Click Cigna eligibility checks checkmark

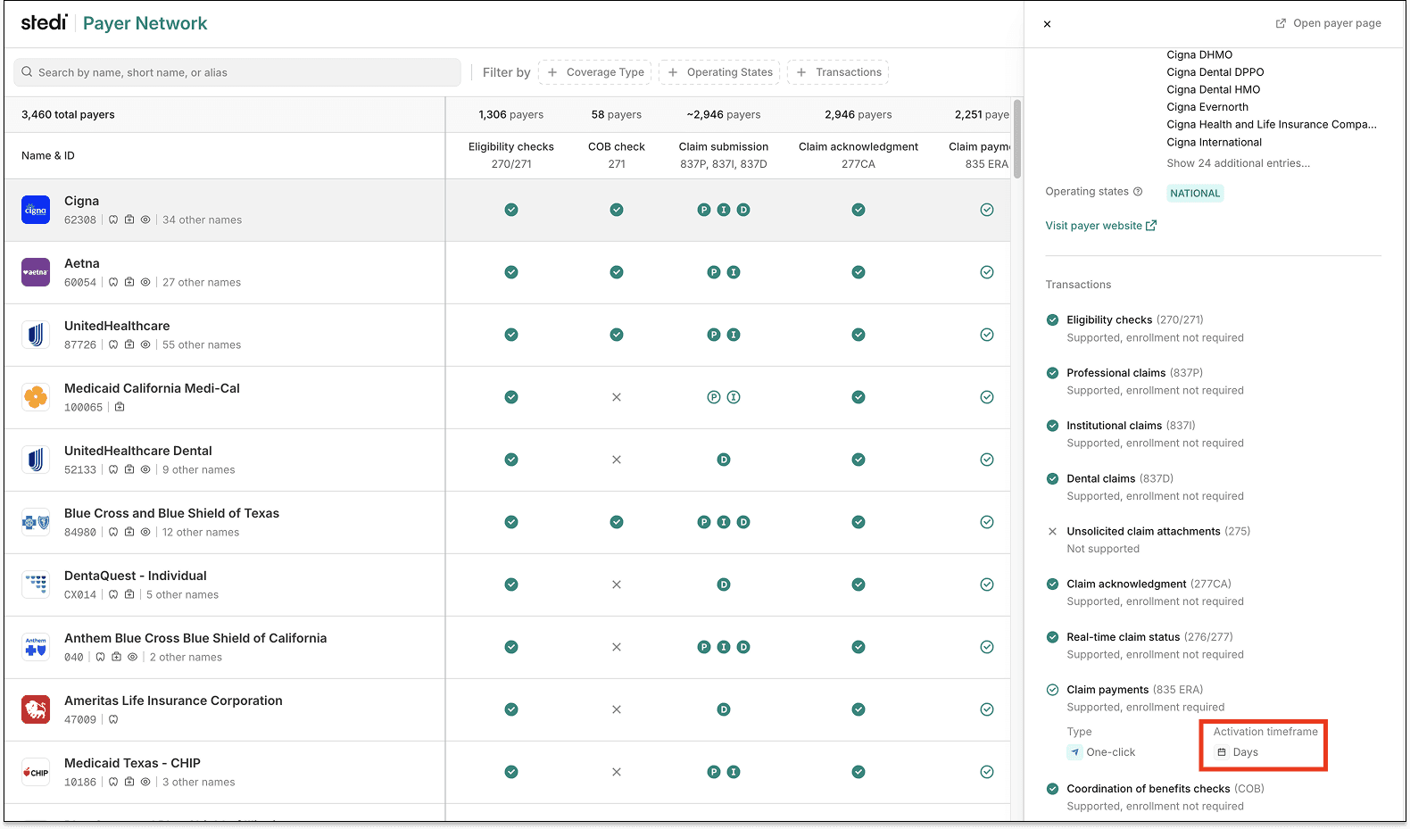511,210
